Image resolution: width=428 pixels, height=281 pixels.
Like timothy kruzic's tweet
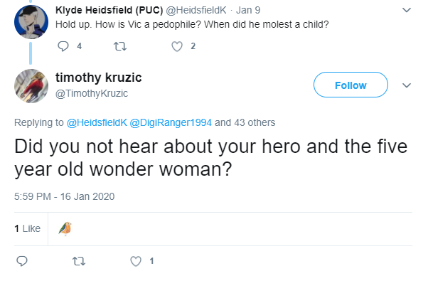136,261
